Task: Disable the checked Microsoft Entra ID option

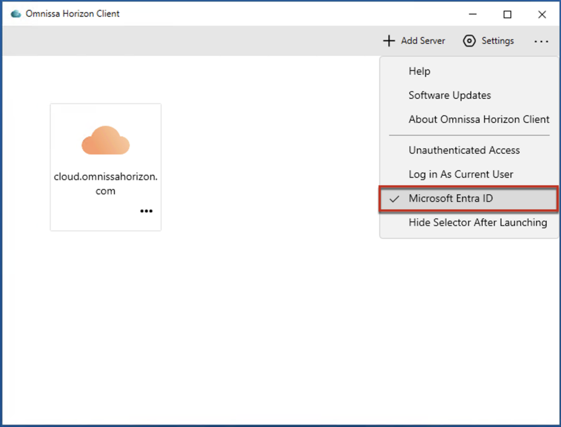Action: click(x=450, y=199)
